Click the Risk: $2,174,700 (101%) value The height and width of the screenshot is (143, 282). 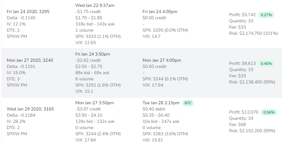253,33
